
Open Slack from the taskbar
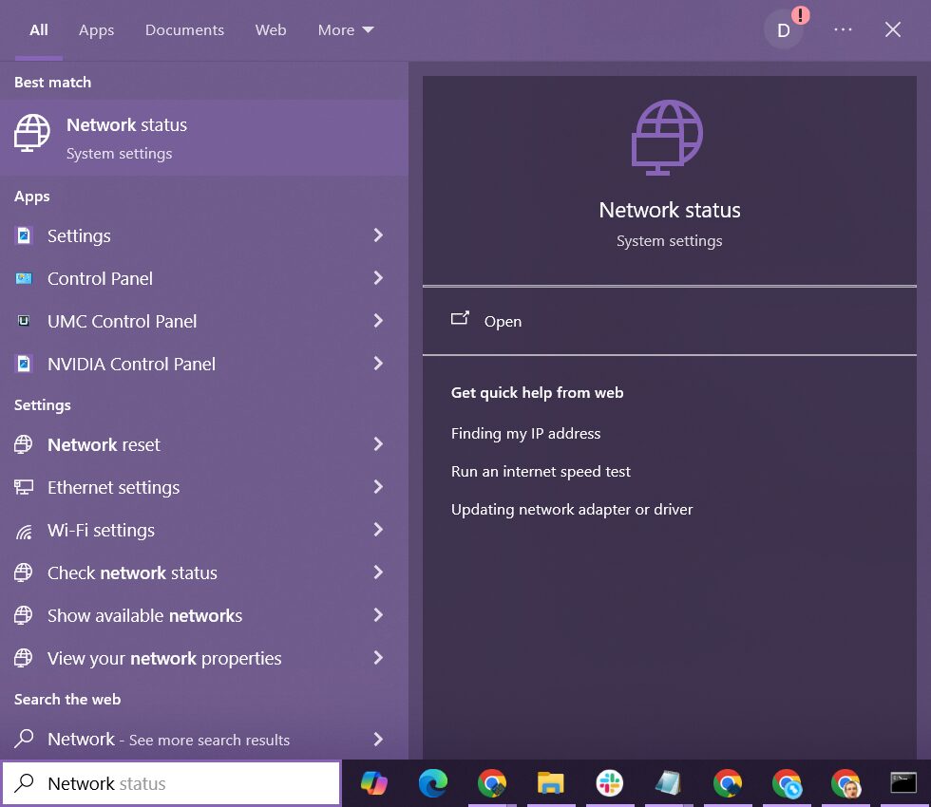coord(609,783)
